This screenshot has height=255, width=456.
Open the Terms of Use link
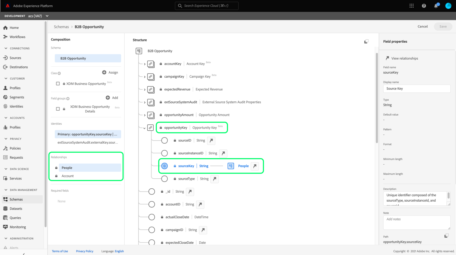pyautogui.click(x=60, y=251)
